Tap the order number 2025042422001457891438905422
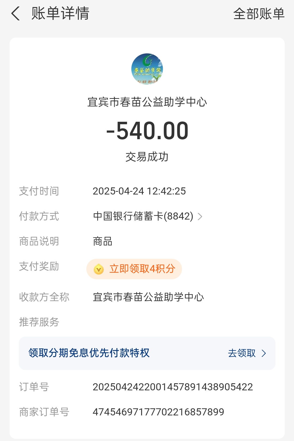The image size is (294, 441). click(x=173, y=387)
